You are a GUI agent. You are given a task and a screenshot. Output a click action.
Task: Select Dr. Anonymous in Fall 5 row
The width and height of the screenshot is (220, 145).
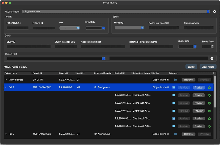102,134
